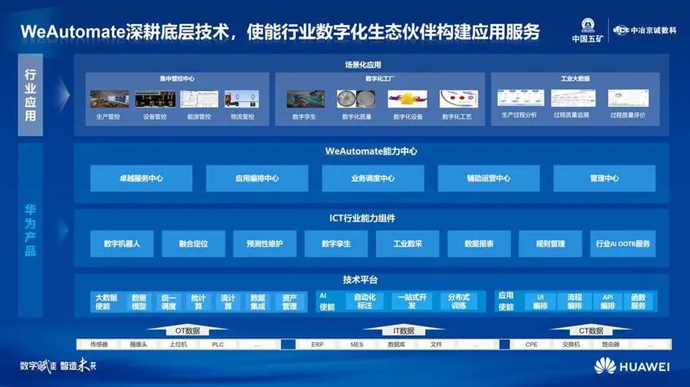Click the 华为产品 side label
This screenshot has width=690, height=387.
30,230
